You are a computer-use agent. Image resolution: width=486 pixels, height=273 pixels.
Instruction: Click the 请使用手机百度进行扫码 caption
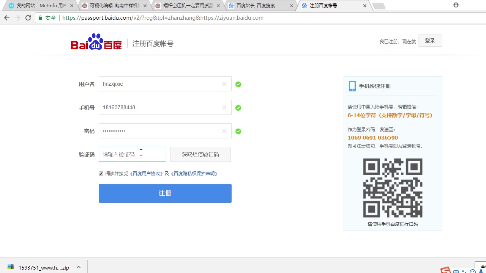393,224
